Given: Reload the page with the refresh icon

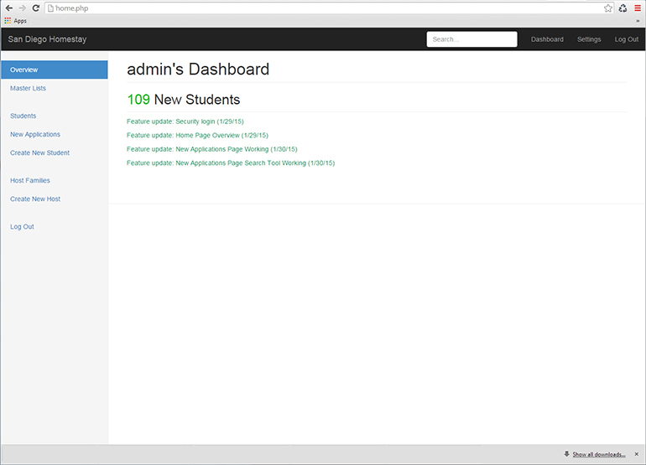Looking at the screenshot, I should pyautogui.click(x=36, y=8).
